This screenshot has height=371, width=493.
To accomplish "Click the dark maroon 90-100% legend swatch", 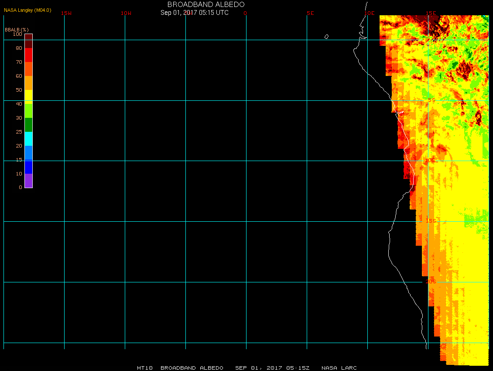I will tap(28, 41).
